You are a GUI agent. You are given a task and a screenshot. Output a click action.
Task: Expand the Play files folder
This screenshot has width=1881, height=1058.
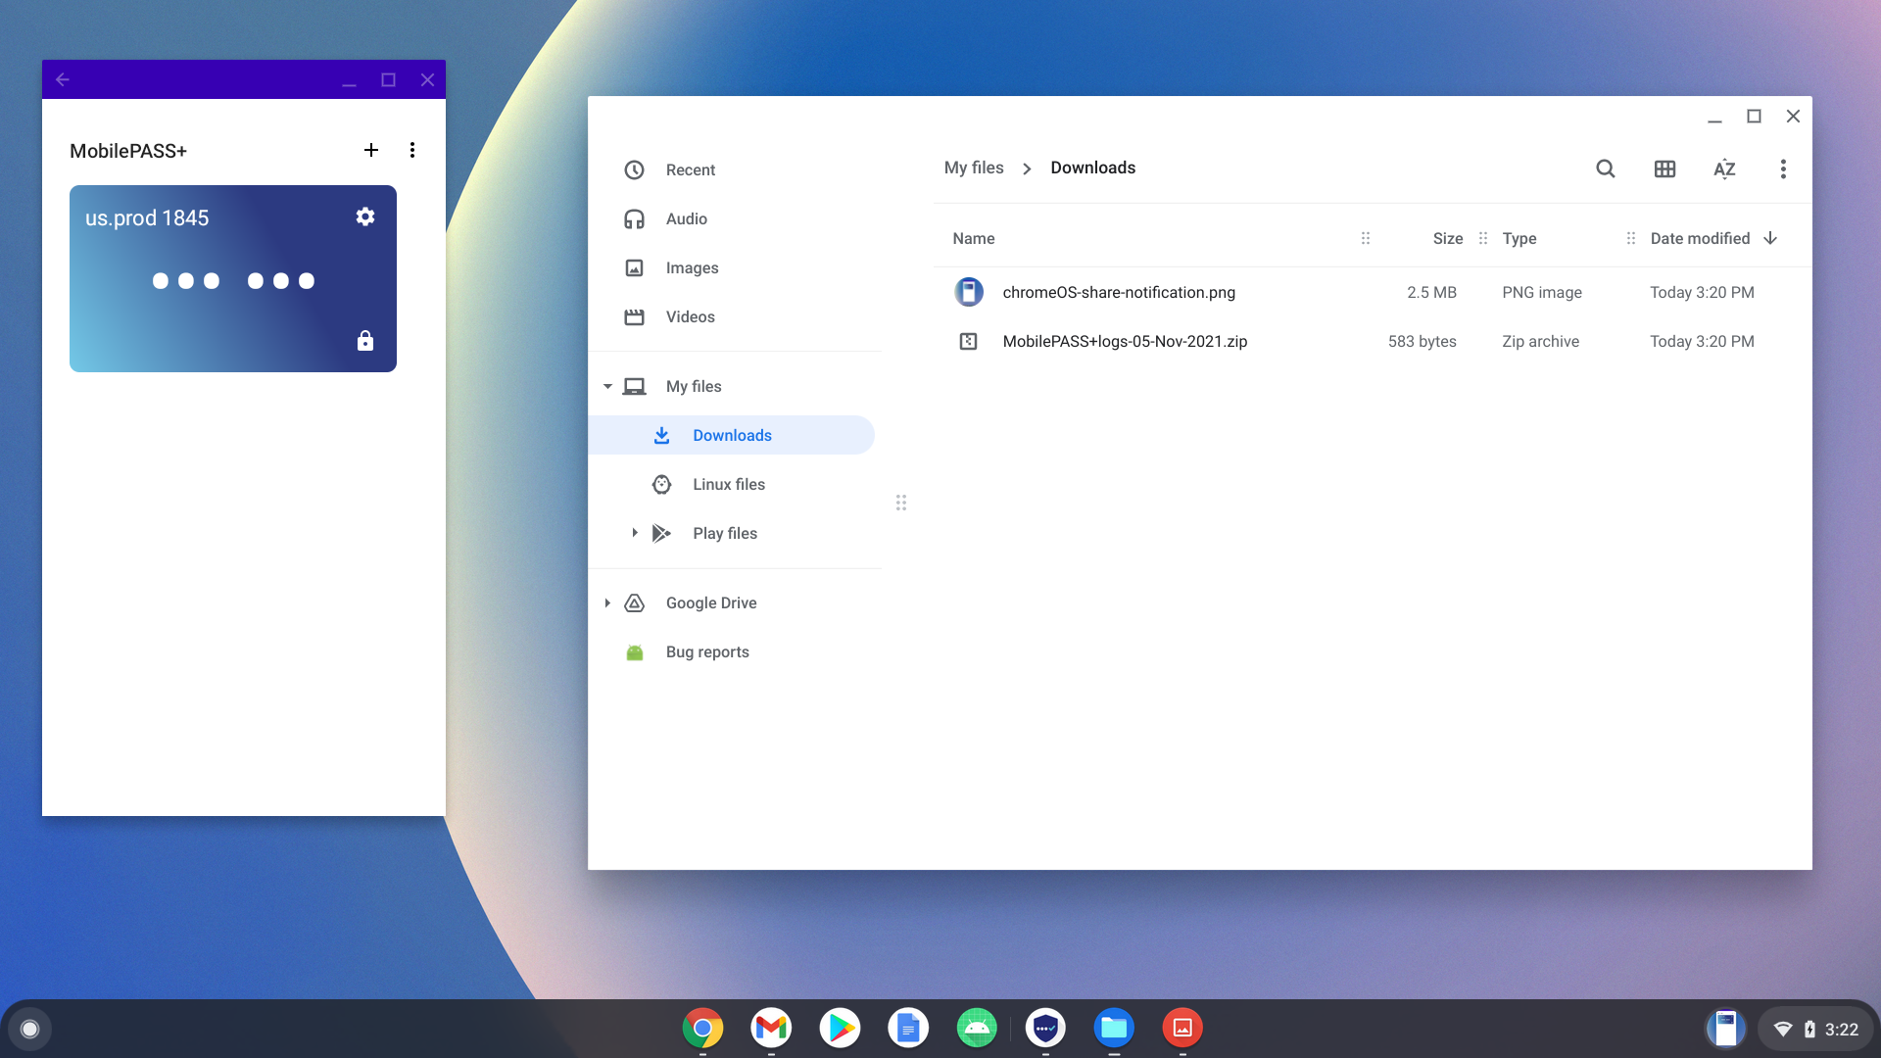[x=635, y=533]
